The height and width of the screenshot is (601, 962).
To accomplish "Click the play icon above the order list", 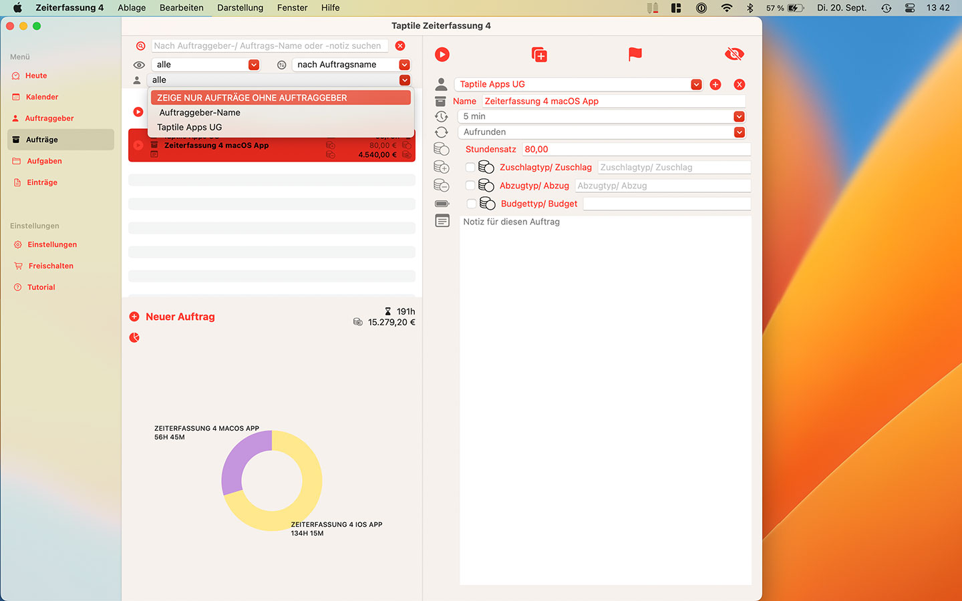I will [138, 112].
